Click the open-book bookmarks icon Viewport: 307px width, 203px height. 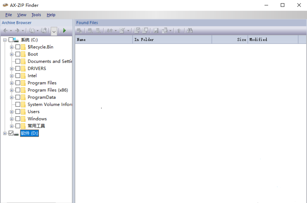pos(32,31)
